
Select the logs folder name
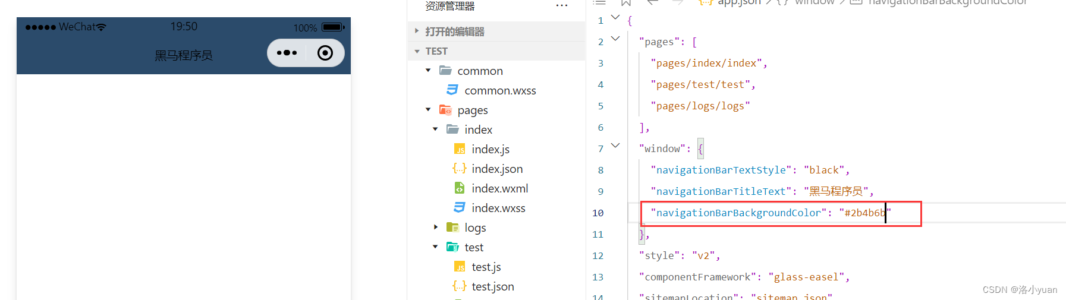(475, 228)
